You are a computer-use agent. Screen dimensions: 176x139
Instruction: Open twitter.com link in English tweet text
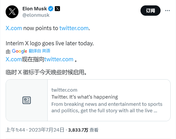(74, 28)
